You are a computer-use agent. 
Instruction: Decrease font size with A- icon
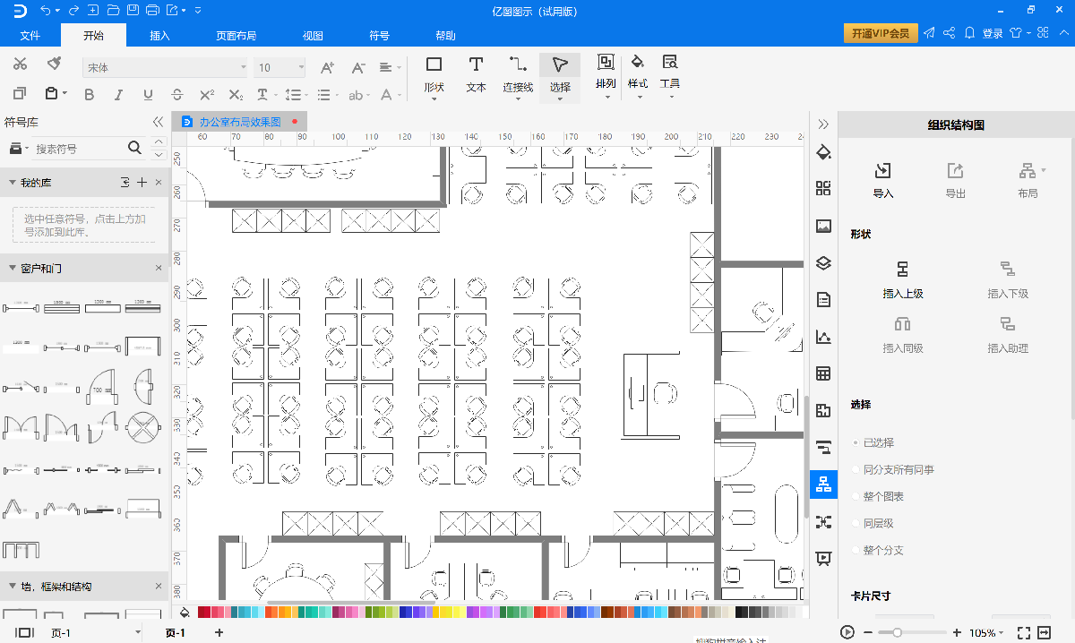(x=357, y=67)
